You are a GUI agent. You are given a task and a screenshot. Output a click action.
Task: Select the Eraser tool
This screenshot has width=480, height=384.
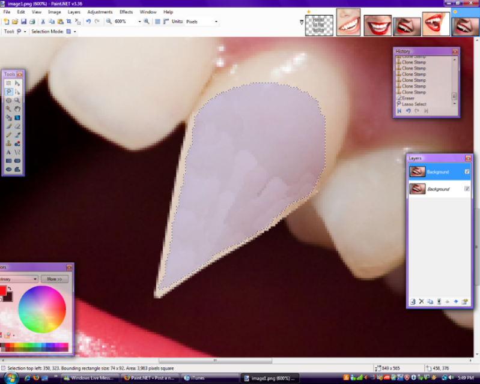click(17, 126)
